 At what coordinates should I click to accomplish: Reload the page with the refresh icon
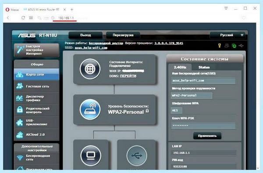point(23,18)
